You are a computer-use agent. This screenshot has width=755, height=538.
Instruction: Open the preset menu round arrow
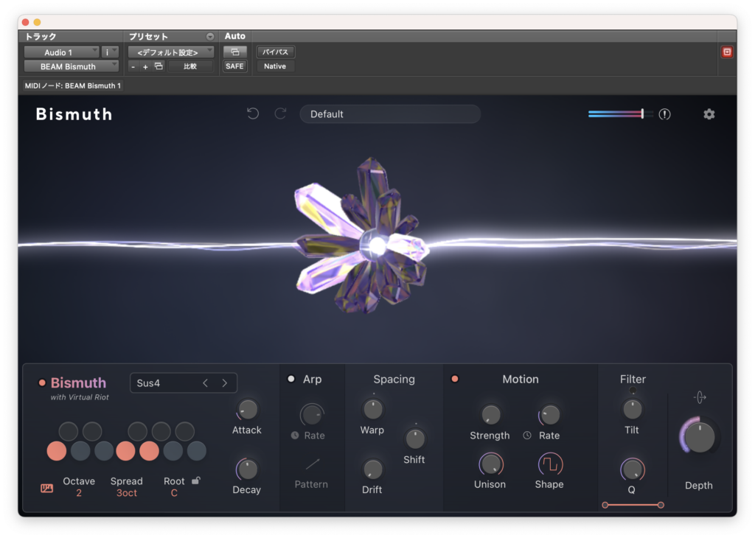click(210, 37)
